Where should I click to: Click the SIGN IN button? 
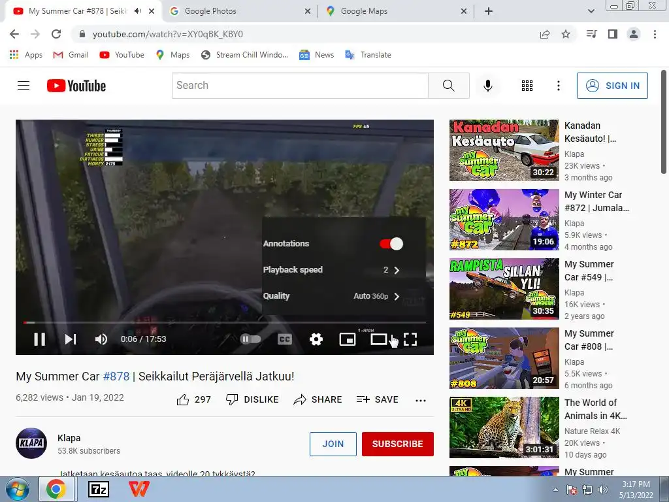point(612,86)
